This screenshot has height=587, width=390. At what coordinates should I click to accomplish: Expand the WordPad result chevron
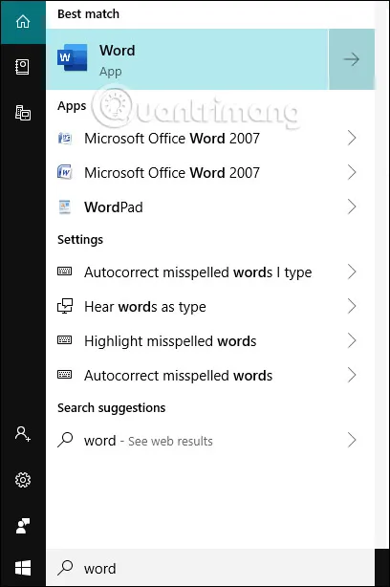[x=352, y=207]
